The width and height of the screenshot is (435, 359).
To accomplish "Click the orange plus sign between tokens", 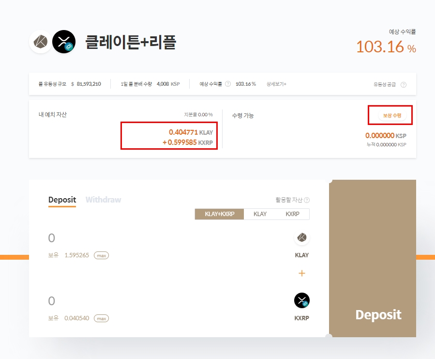I will pyautogui.click(x=302, y=273).
